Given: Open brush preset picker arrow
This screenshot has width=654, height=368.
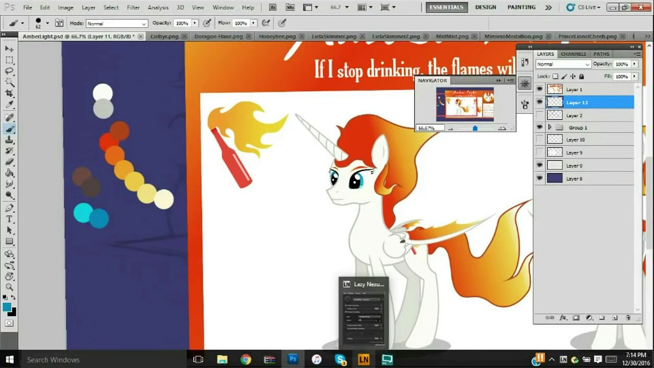Looking at the screenshot, I should pos(47,23).
